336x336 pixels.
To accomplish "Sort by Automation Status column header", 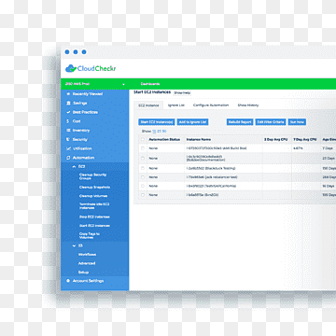I will pyautogui.click(x=164, y=139).
